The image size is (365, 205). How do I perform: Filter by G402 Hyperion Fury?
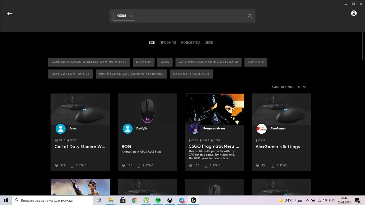coord(191,74)
